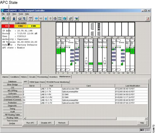Select the Maintenance tab
This screenshot has width=155, height=133.
(x=65, y=77)
